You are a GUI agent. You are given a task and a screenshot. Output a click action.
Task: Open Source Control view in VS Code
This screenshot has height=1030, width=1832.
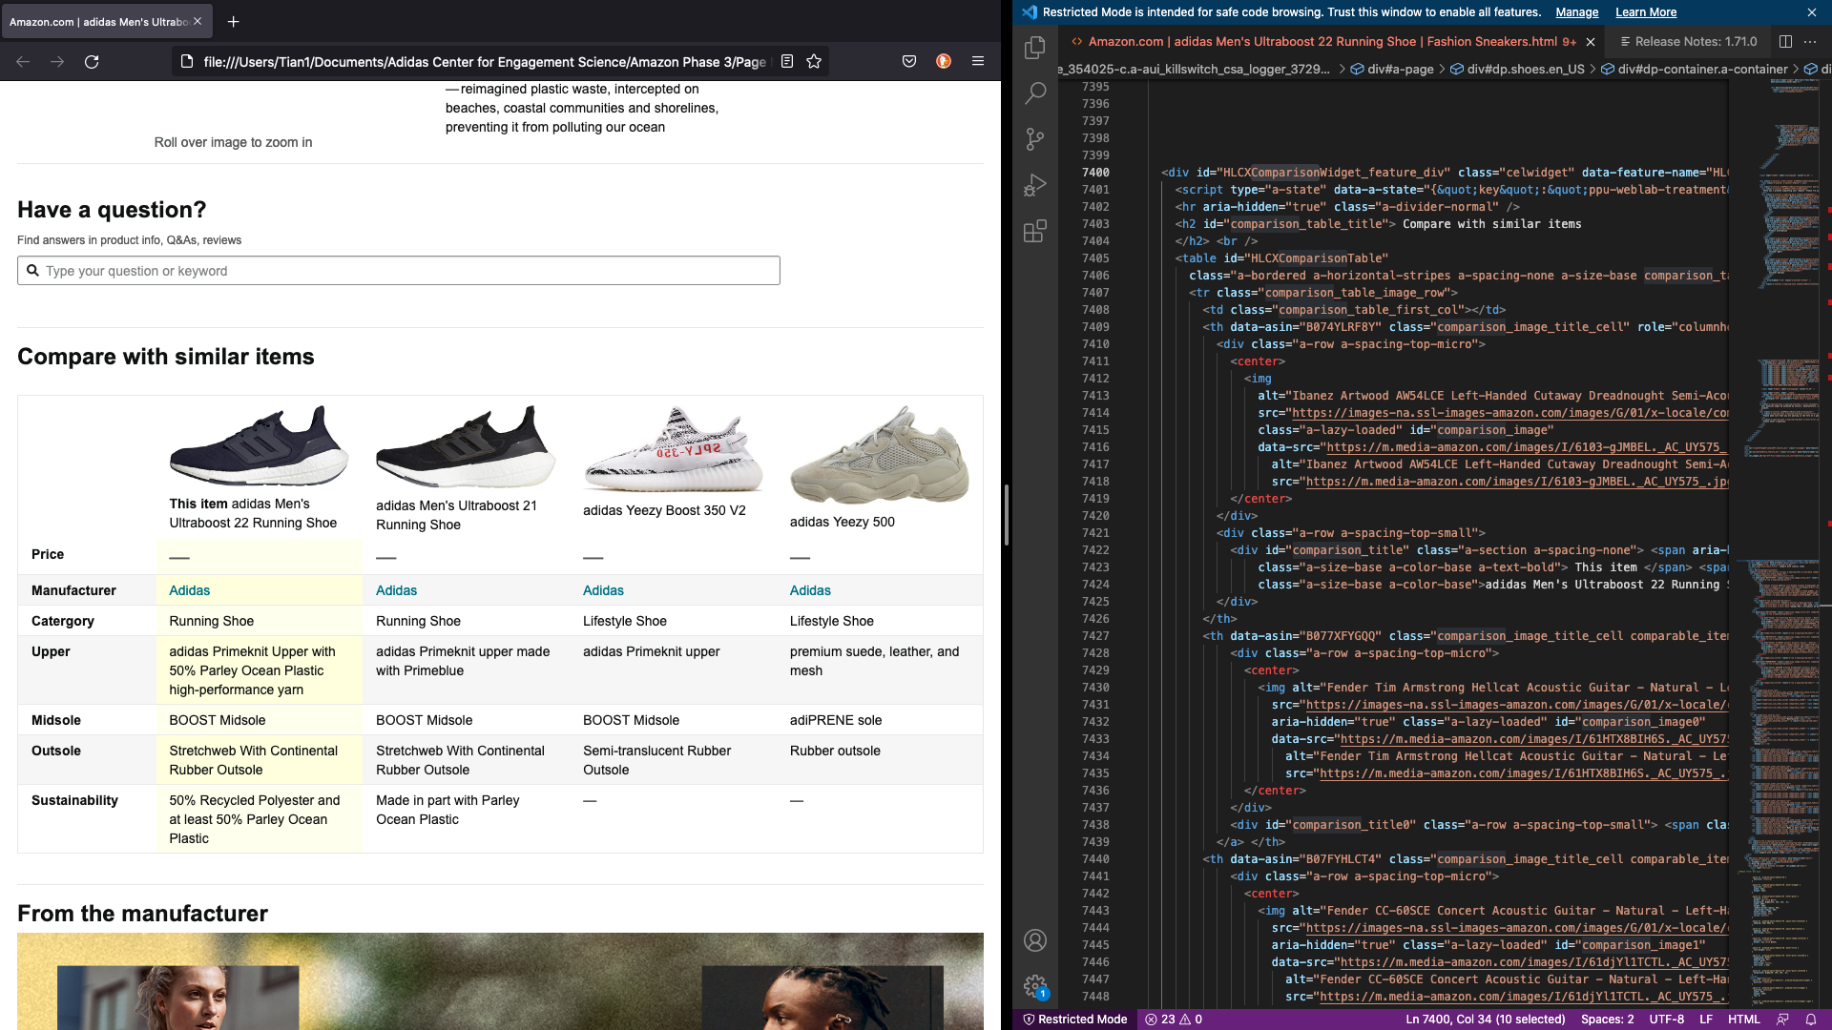pos(1035,138)
